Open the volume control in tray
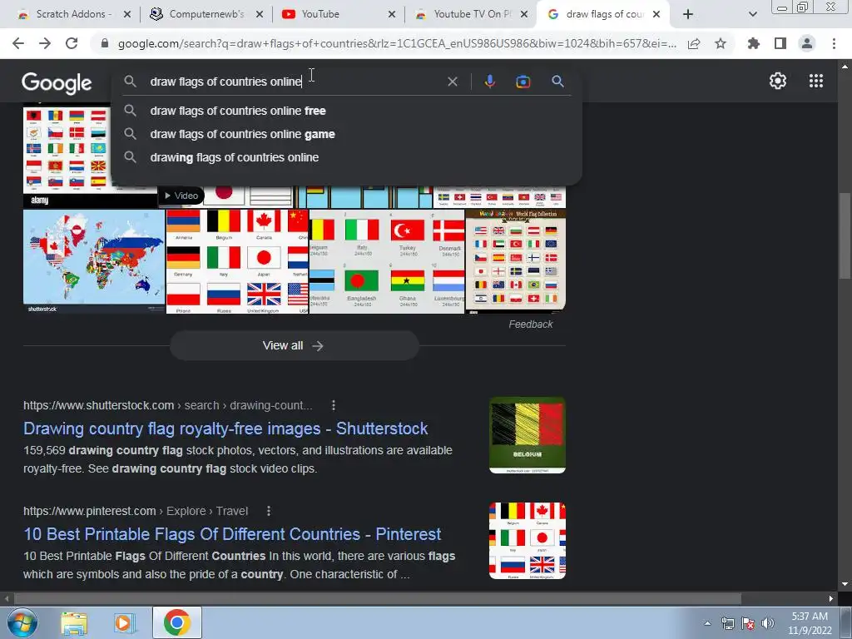852x639 pixels. pos(768,623)
